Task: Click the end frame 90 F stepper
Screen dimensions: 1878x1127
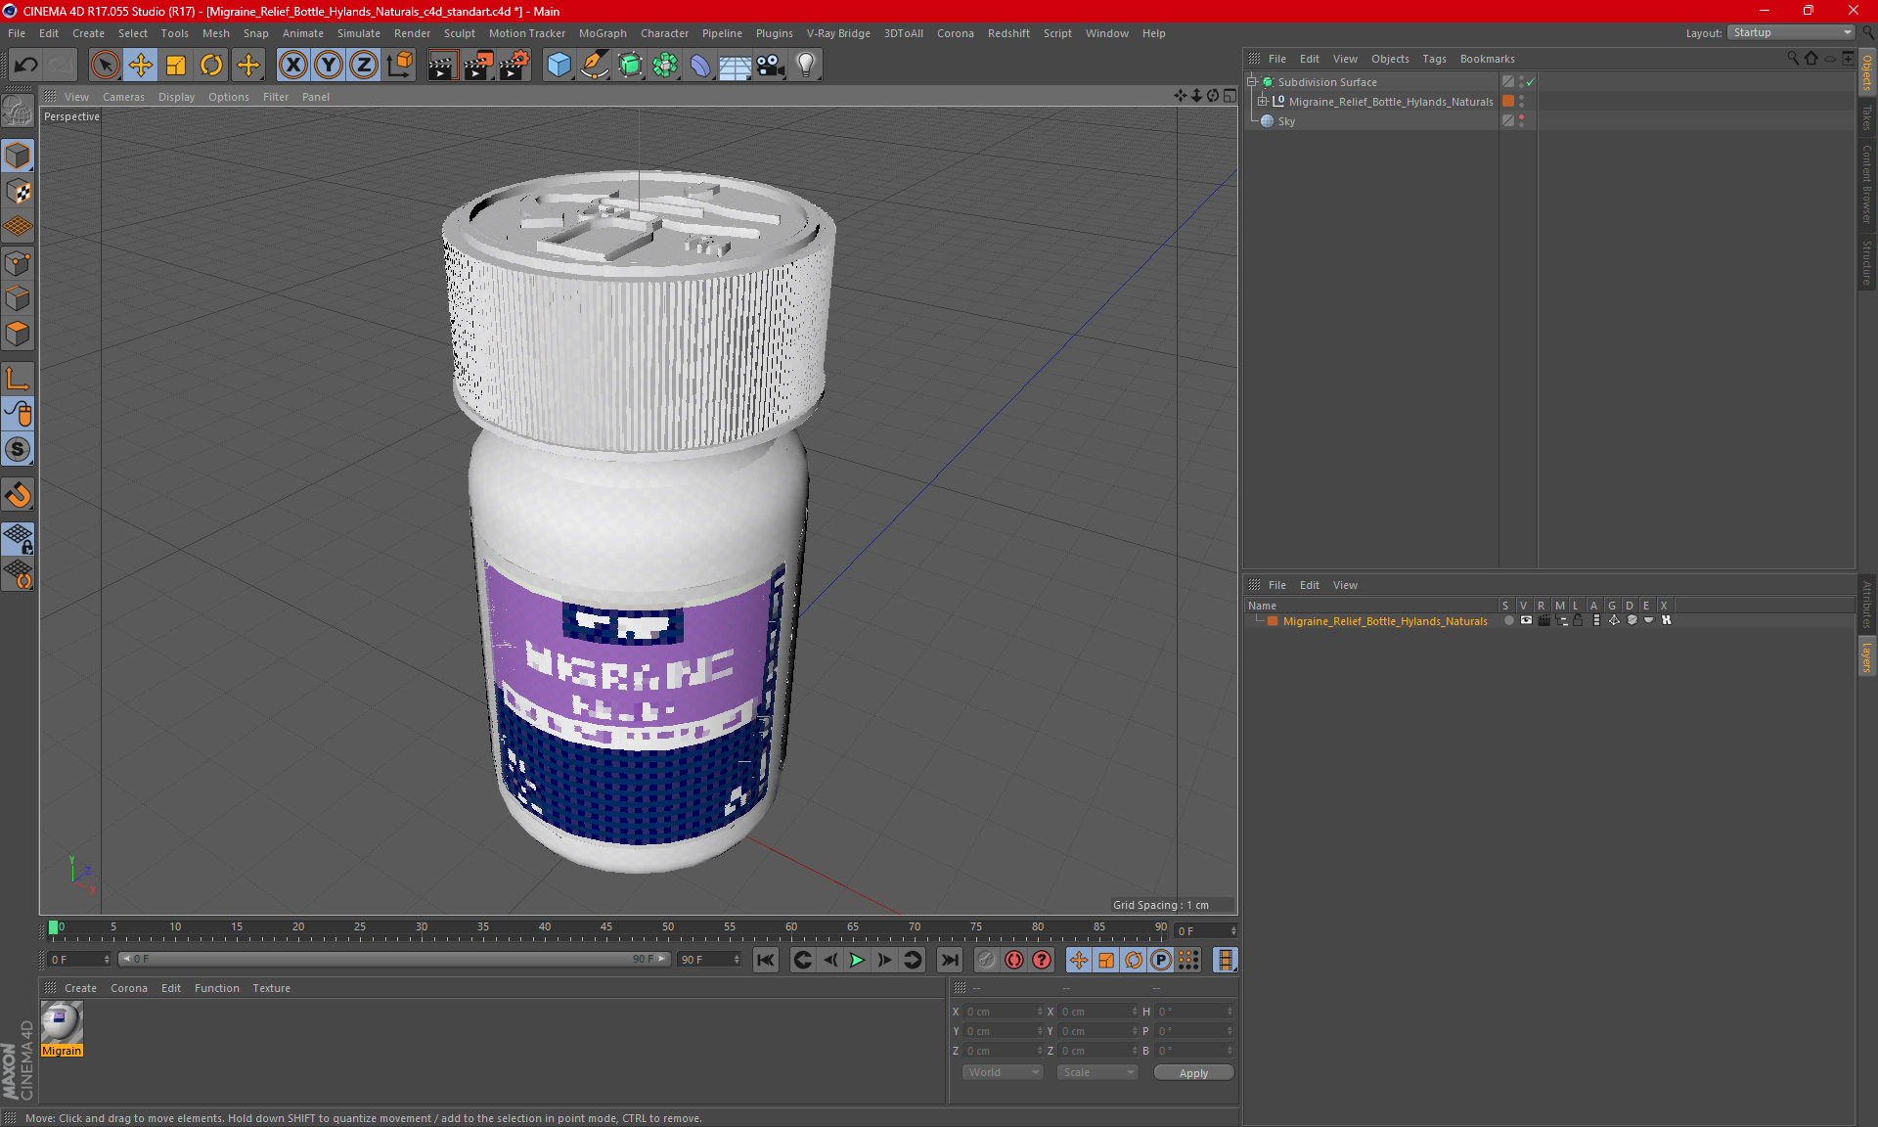Action: (737, 960)
